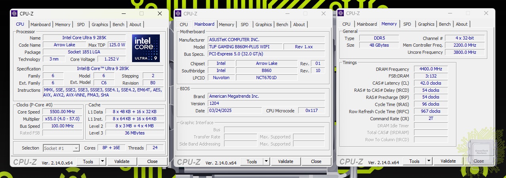The height and width of the screenshot is (178, 506).
Task: Select the Memory tab in the Mainboard window
Action: 226,25
